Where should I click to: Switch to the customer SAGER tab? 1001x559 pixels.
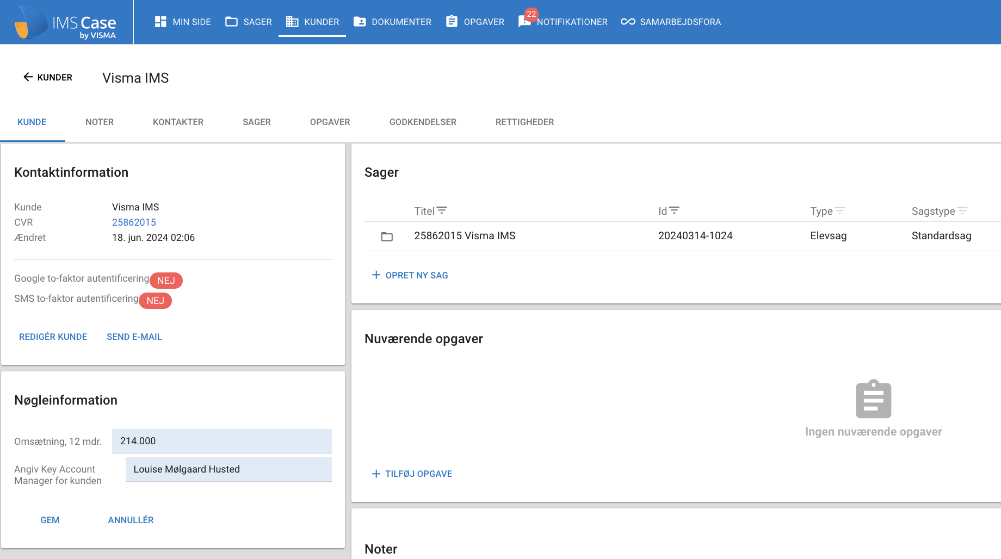[x=257, y=122]
